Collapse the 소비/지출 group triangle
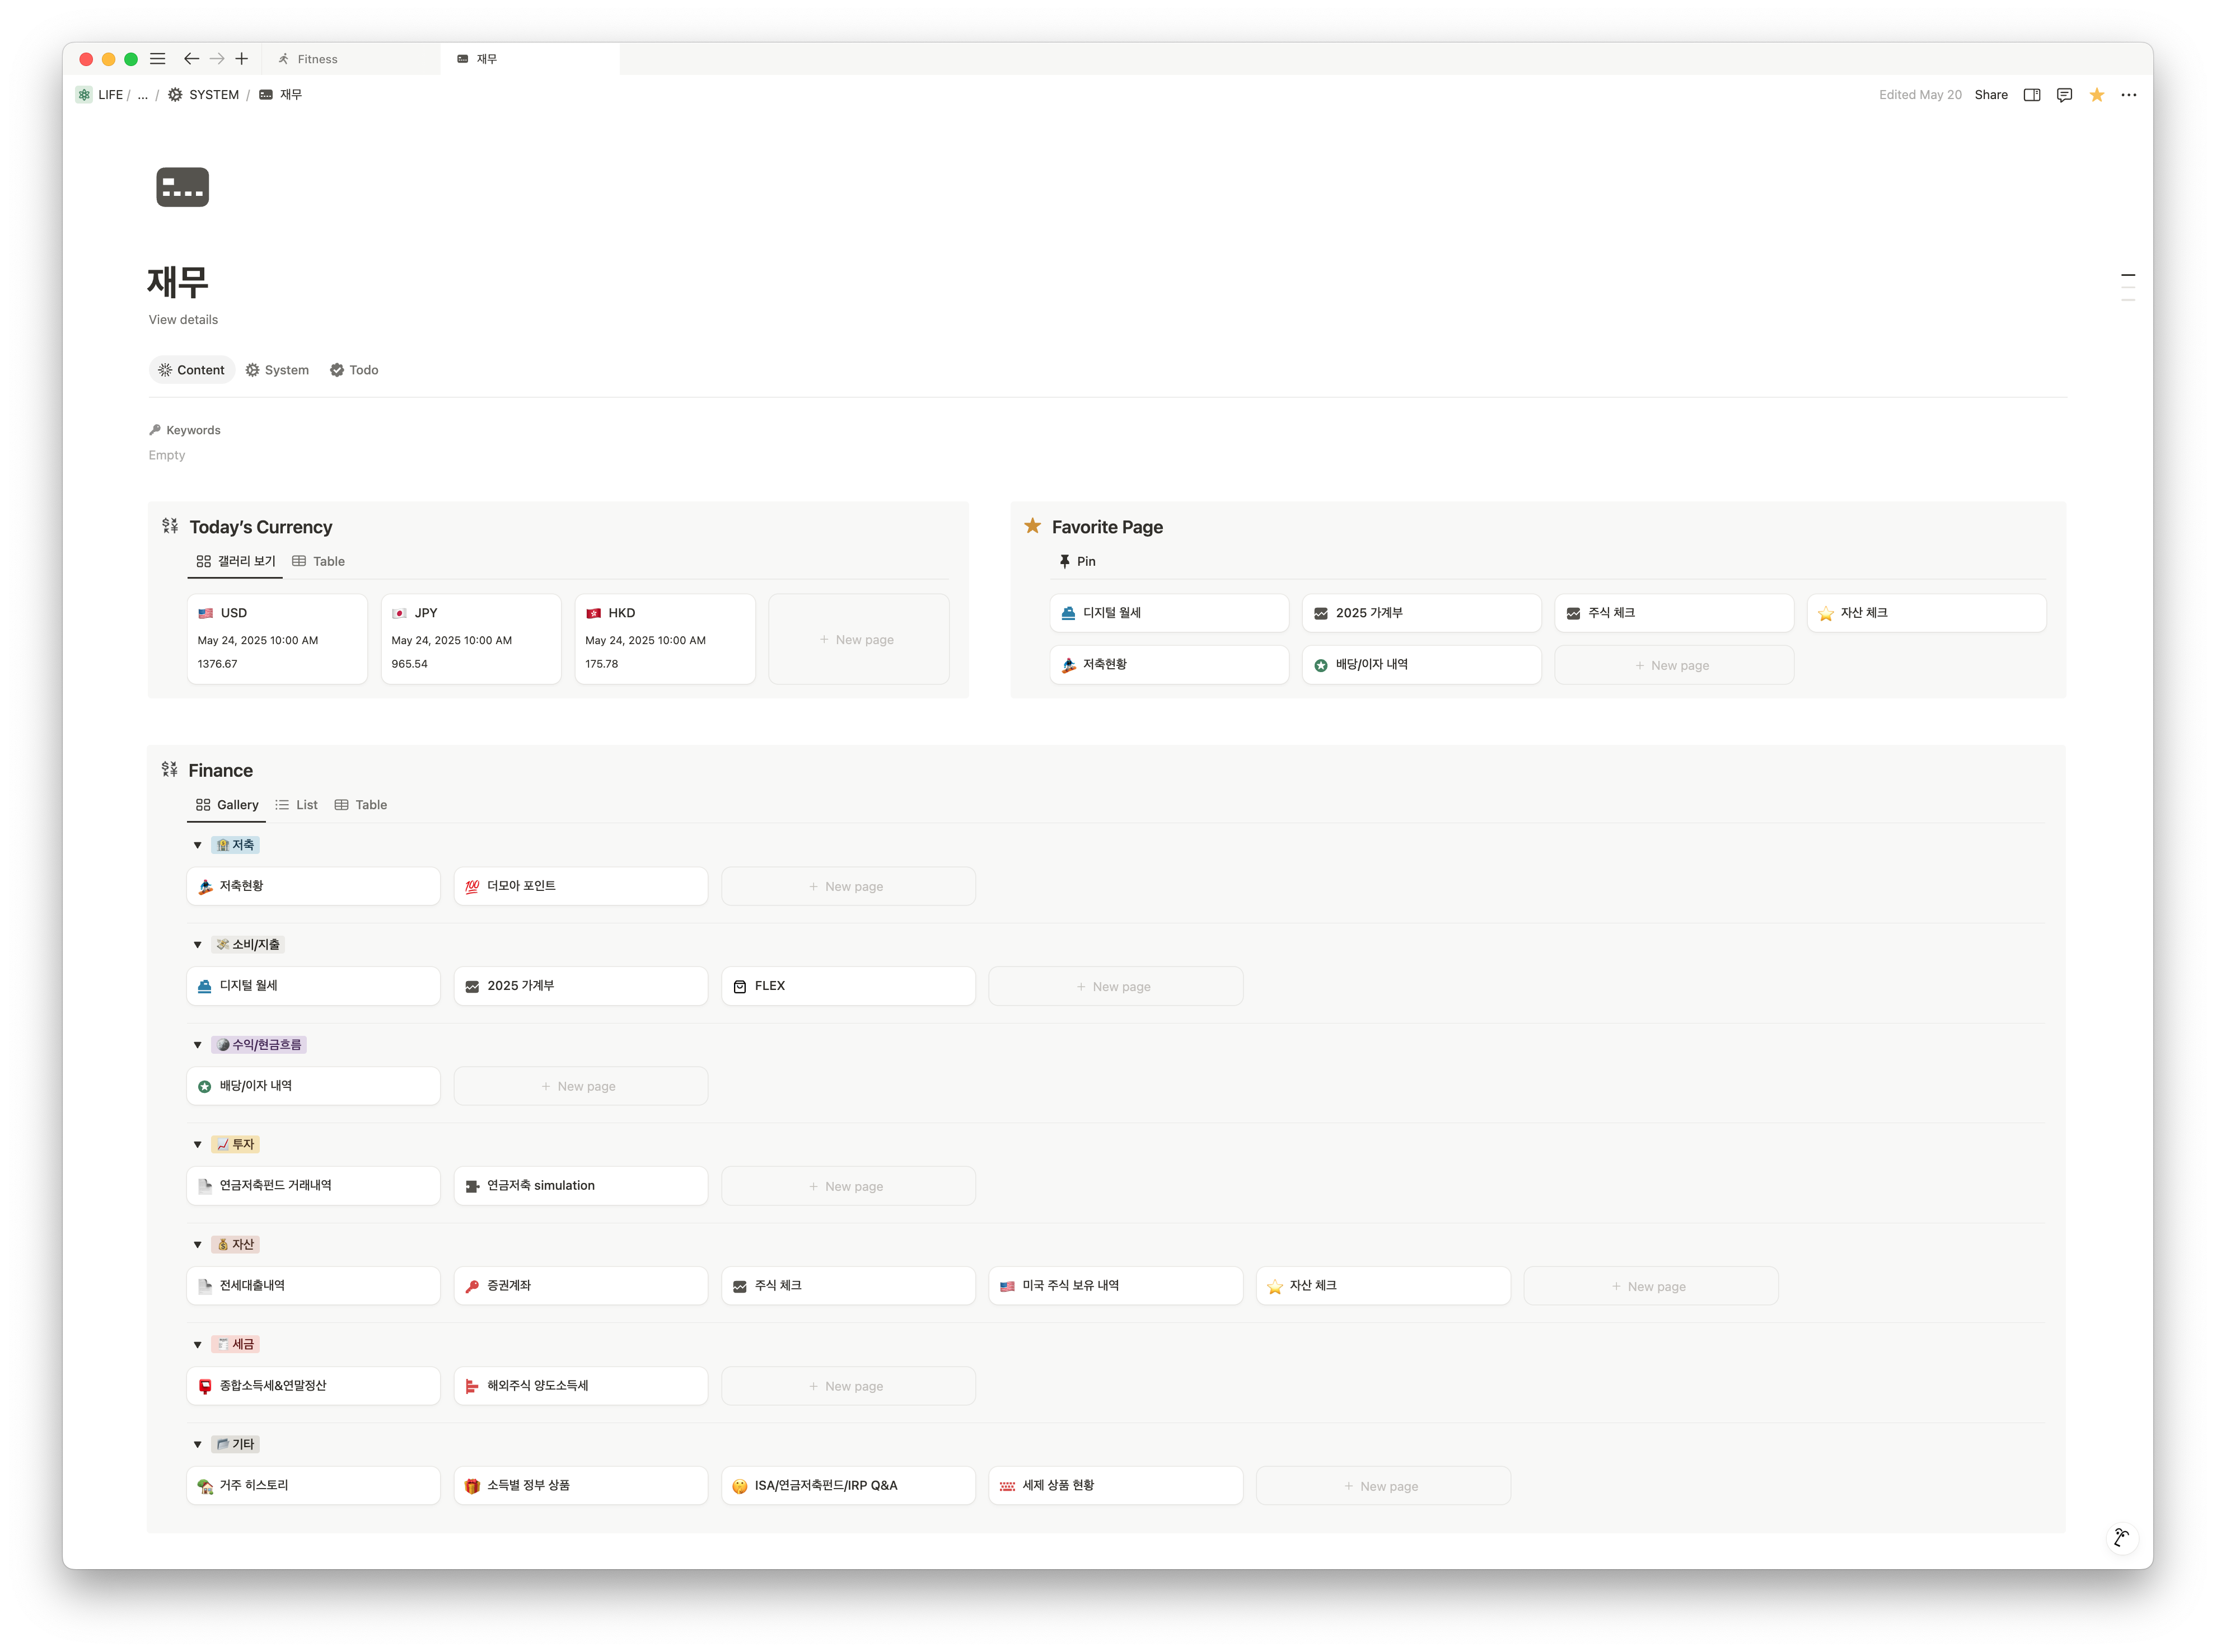The image size is (2216, 1652). 197,945
